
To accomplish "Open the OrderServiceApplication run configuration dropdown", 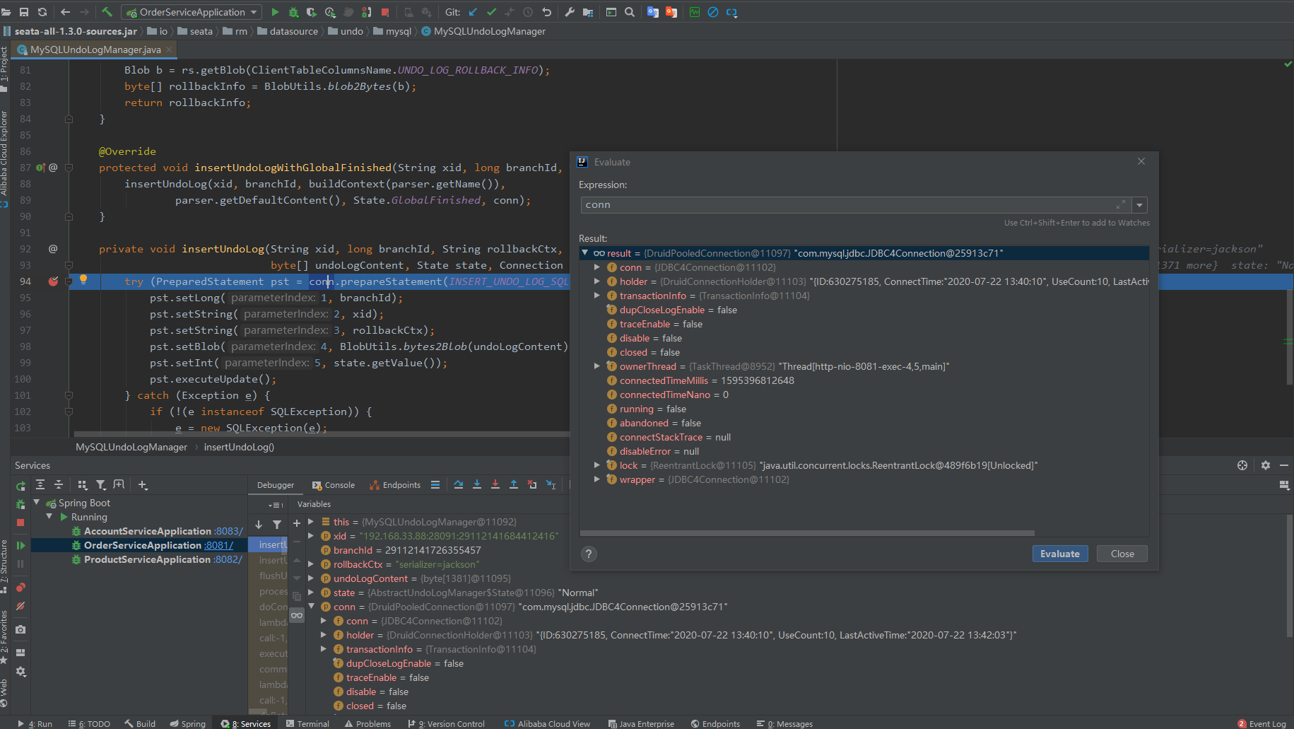I will point(192,12).
